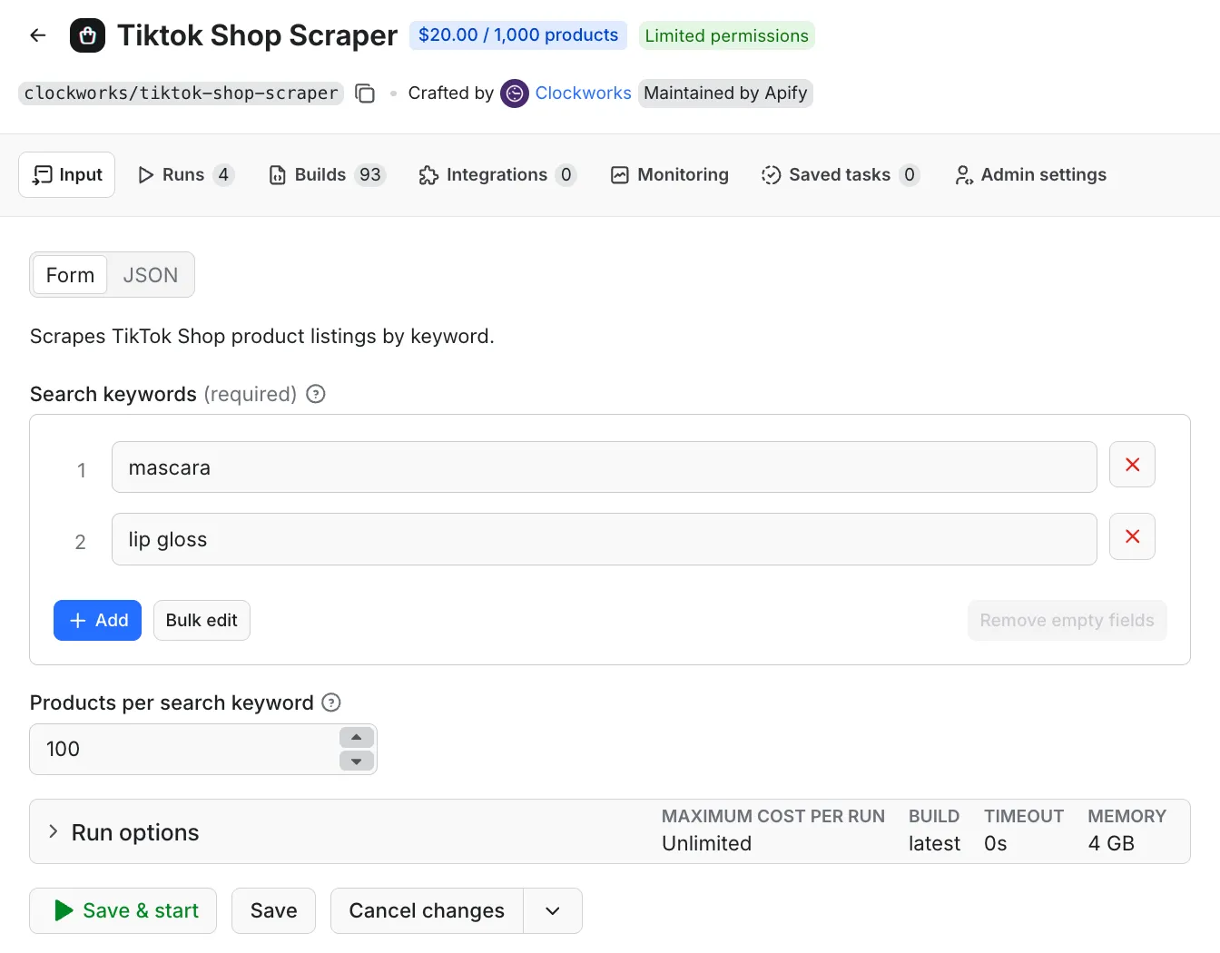Open the Input tab
Screen dimensions: 1220x953
(67, 174)
